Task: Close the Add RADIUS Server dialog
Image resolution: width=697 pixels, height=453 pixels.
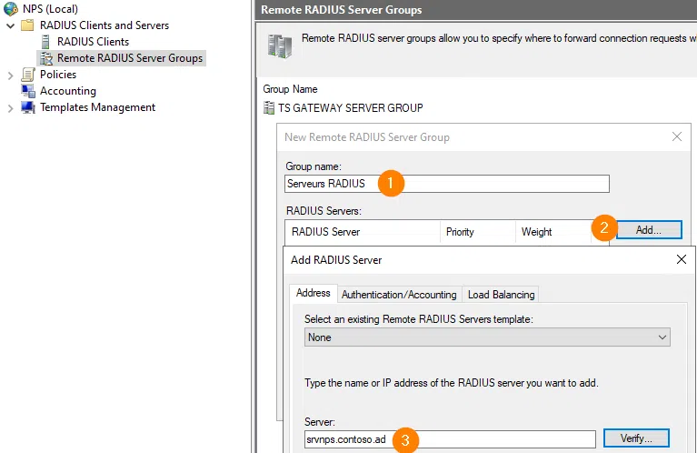Action: pos(682,260)
